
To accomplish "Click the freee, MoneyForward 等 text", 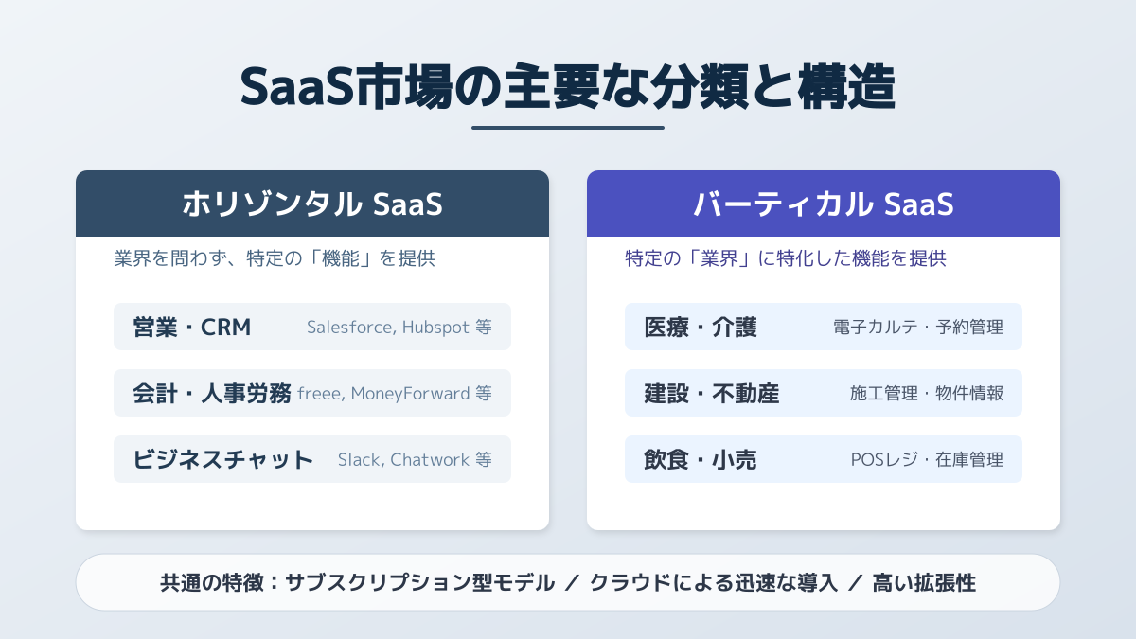I will pyautogui.click(x=395, y=394).
